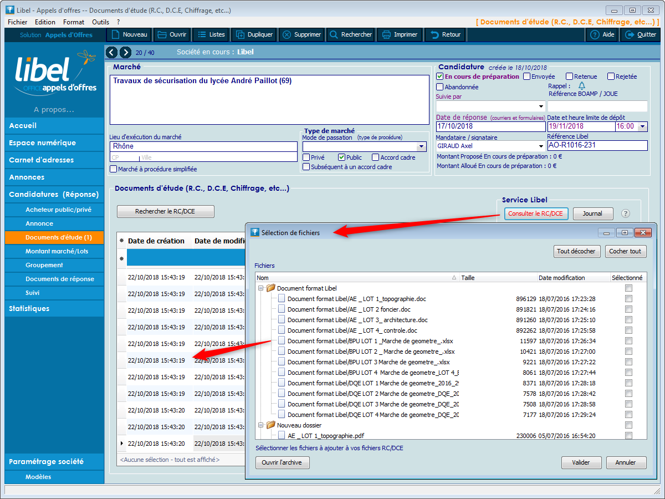Click the Document format Libel folder icon
The height and width of the screenshot is (499, 665).
271,288
